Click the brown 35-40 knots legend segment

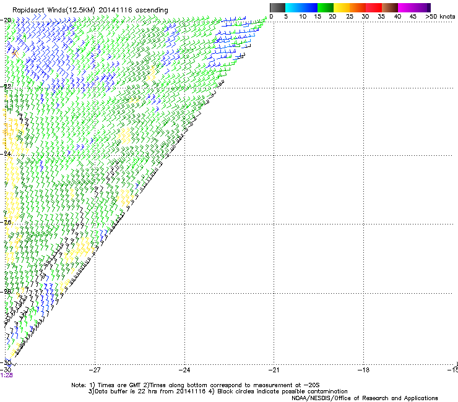(x=390, y=7)
